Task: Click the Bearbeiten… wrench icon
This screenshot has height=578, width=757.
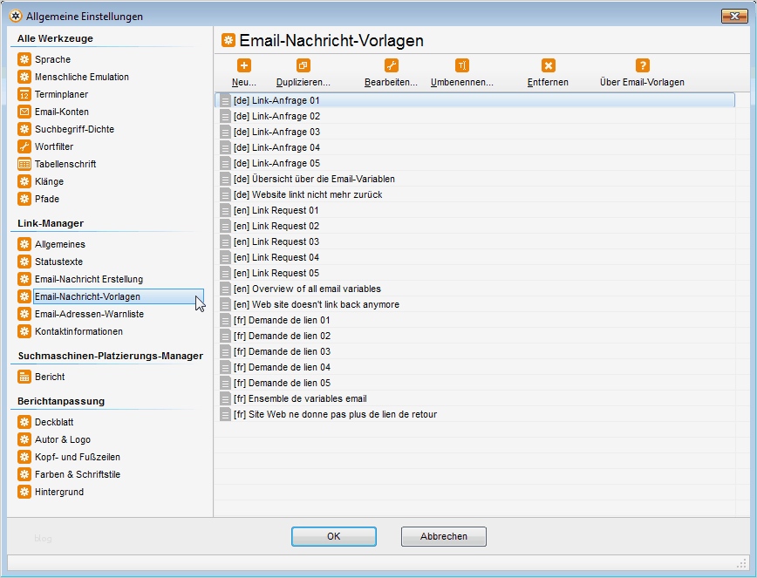Action: [391, 65]
